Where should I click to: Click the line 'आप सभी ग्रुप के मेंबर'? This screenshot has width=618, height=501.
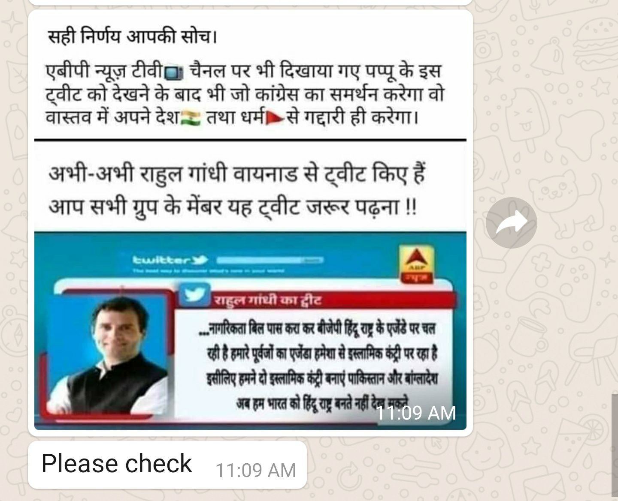[232, 208]
